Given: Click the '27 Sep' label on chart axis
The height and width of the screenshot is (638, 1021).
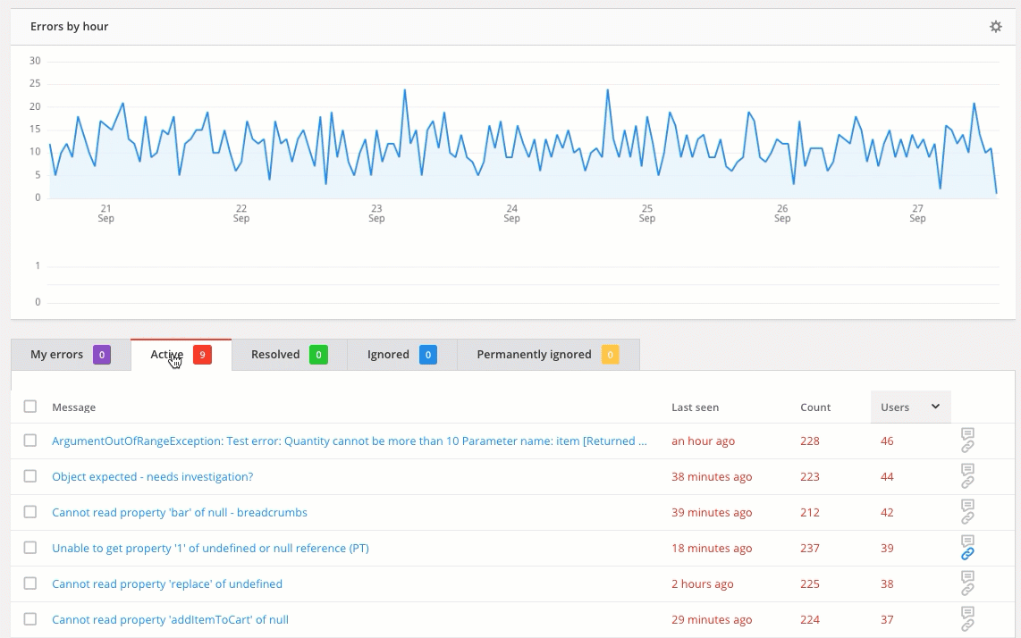Looking at the screenshot, I should (917, 213).
